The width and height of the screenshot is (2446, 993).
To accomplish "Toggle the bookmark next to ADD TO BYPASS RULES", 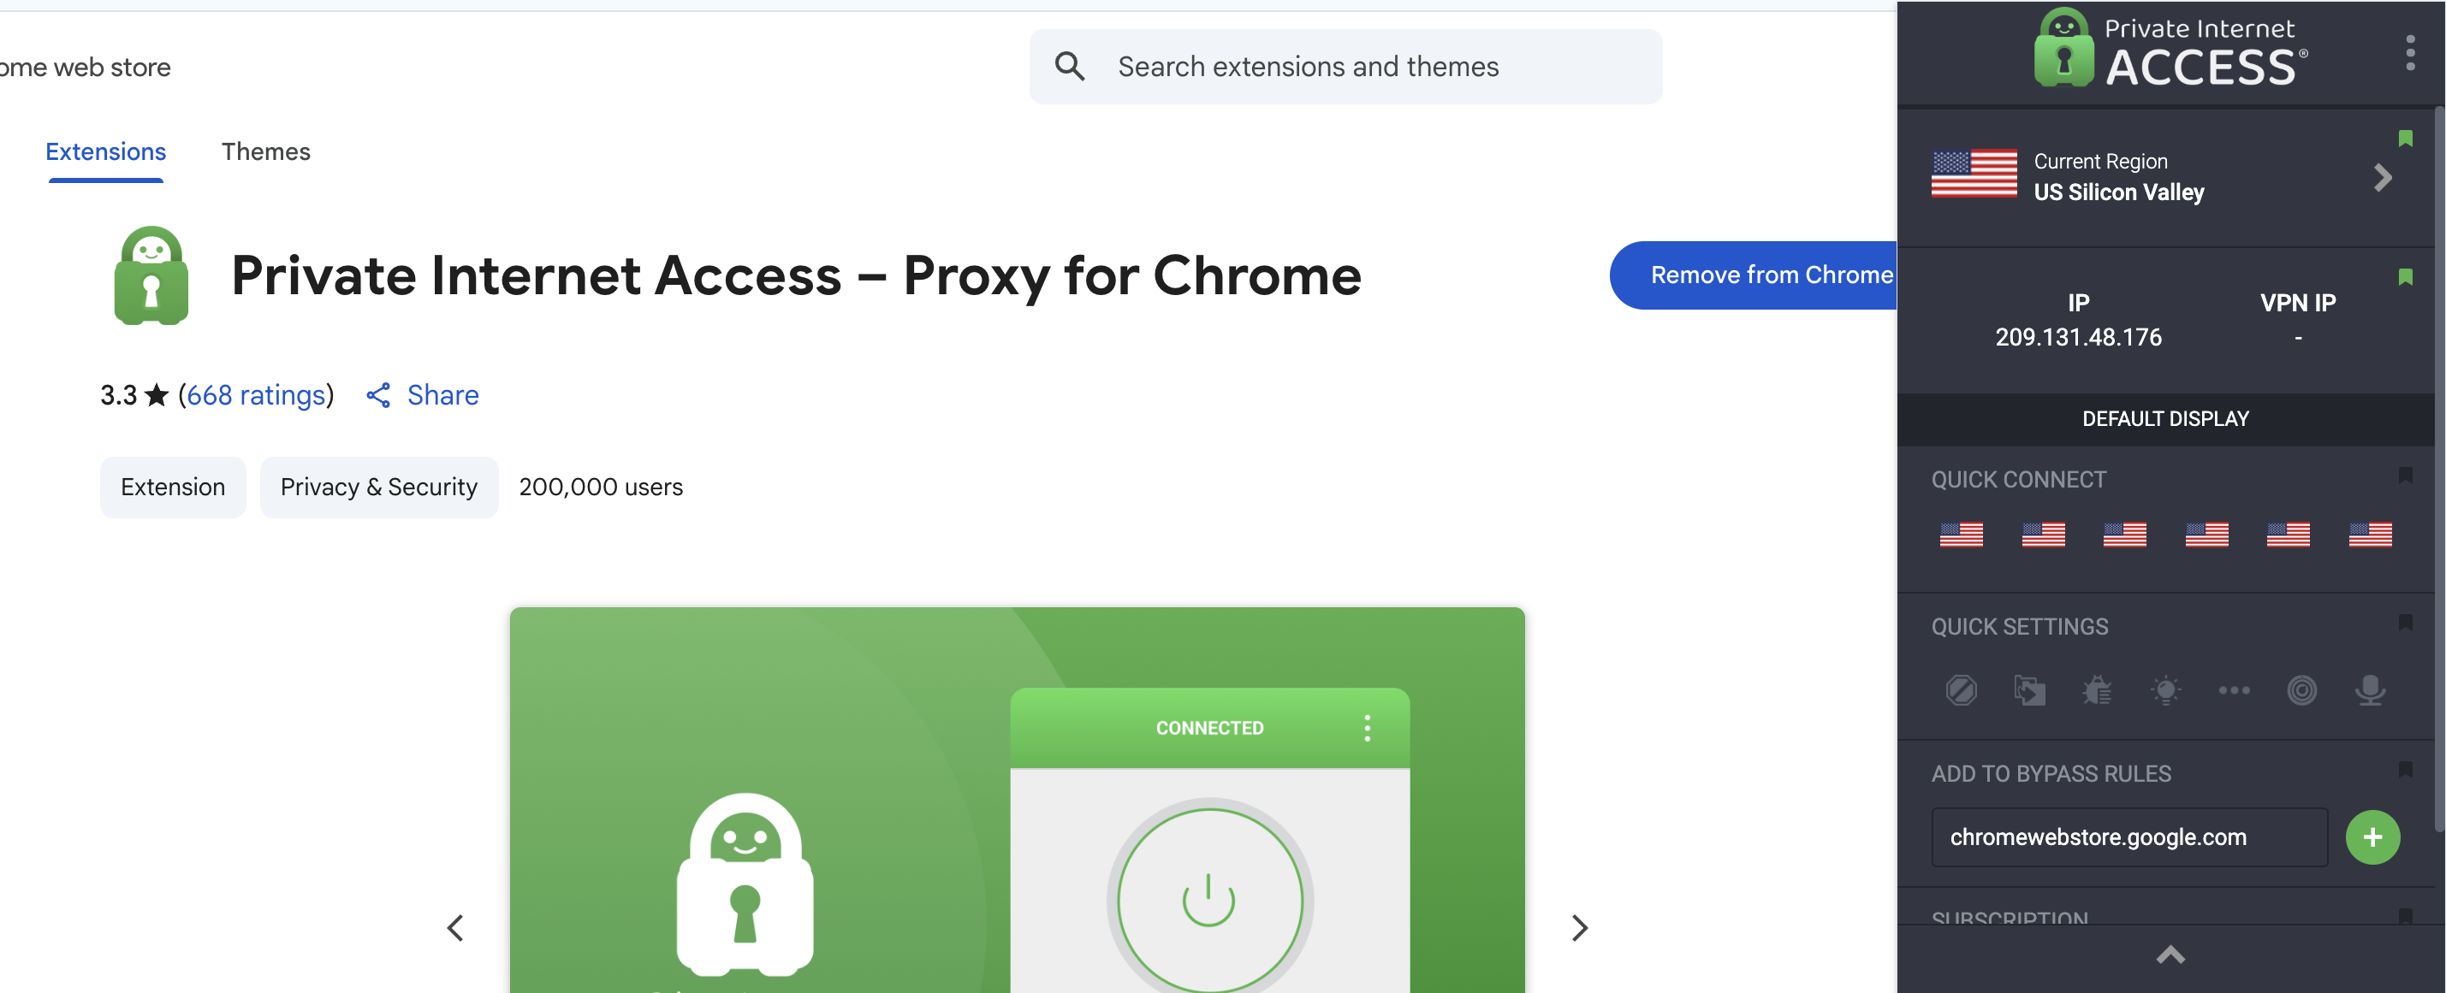I will pos(2406,771).
